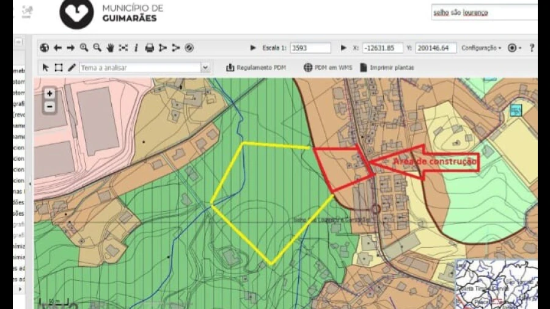Click the globe full-extent icon
This screenshot has width=550, height=309.
[44, 48]
